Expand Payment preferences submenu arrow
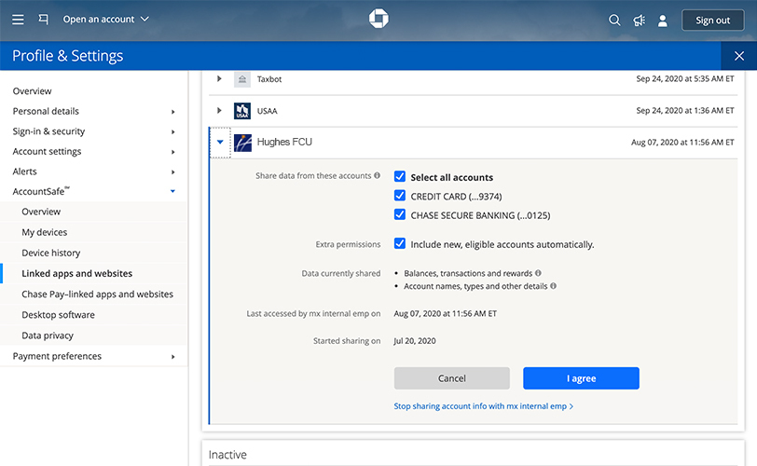Screen dimensions: 757x466 pyautogui.click(x=172, y=357)
